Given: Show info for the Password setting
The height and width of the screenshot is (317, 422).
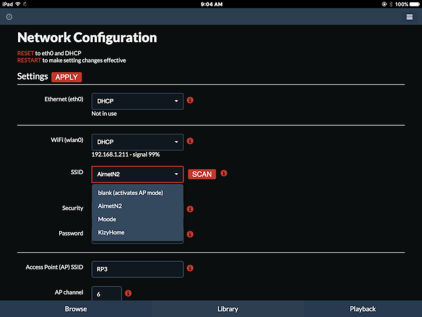Looking at the screenshot, I should pyautogui.click(x=190, y=234).
